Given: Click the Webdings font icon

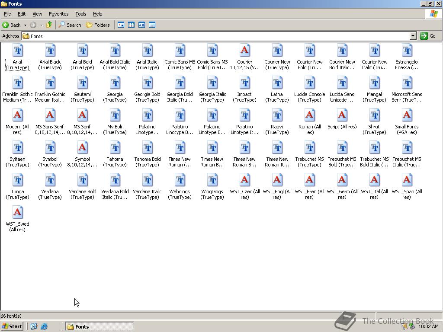Looking at the screenshot, I should [180, 180].
